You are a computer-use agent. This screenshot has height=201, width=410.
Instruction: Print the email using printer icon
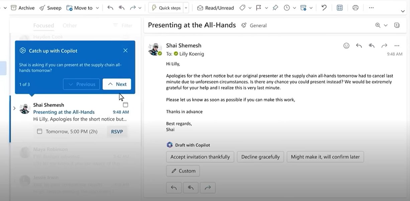355,8
